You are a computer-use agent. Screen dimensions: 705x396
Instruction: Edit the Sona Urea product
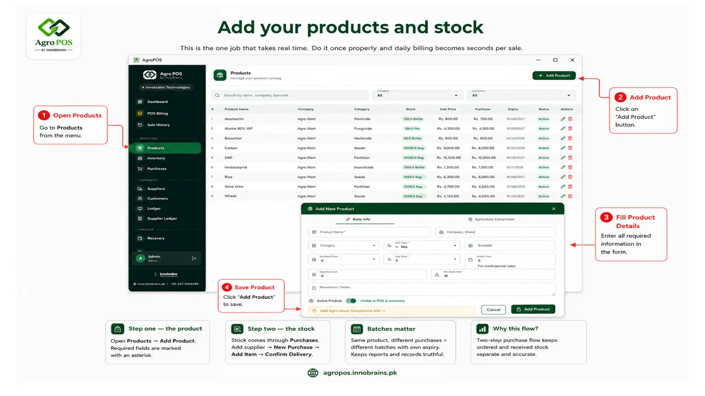click(563, 187)
